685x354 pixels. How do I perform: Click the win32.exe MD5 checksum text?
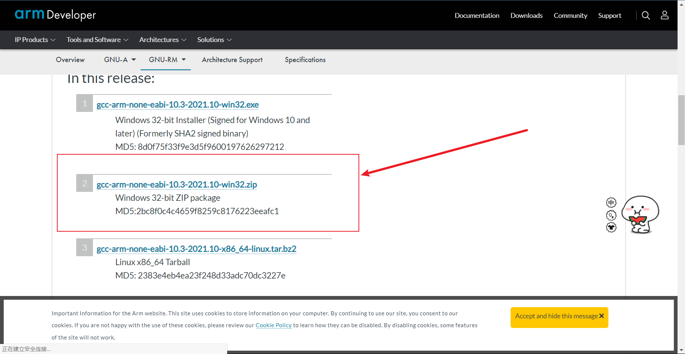pos(200,147)
